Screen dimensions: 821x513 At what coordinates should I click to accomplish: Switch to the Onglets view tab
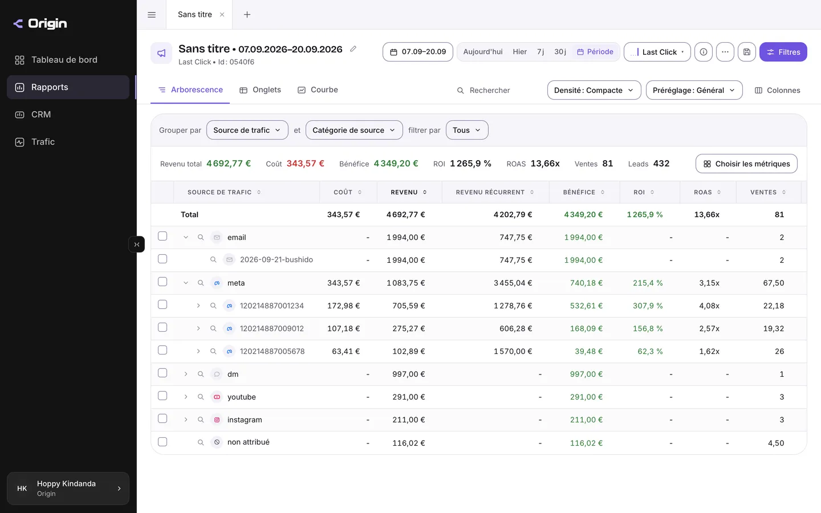pos(261,90)
